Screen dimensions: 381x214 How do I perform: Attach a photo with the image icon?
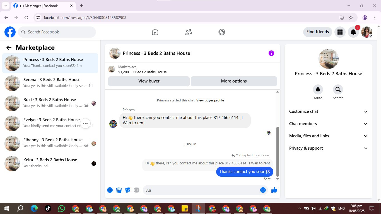coord(119,190)
